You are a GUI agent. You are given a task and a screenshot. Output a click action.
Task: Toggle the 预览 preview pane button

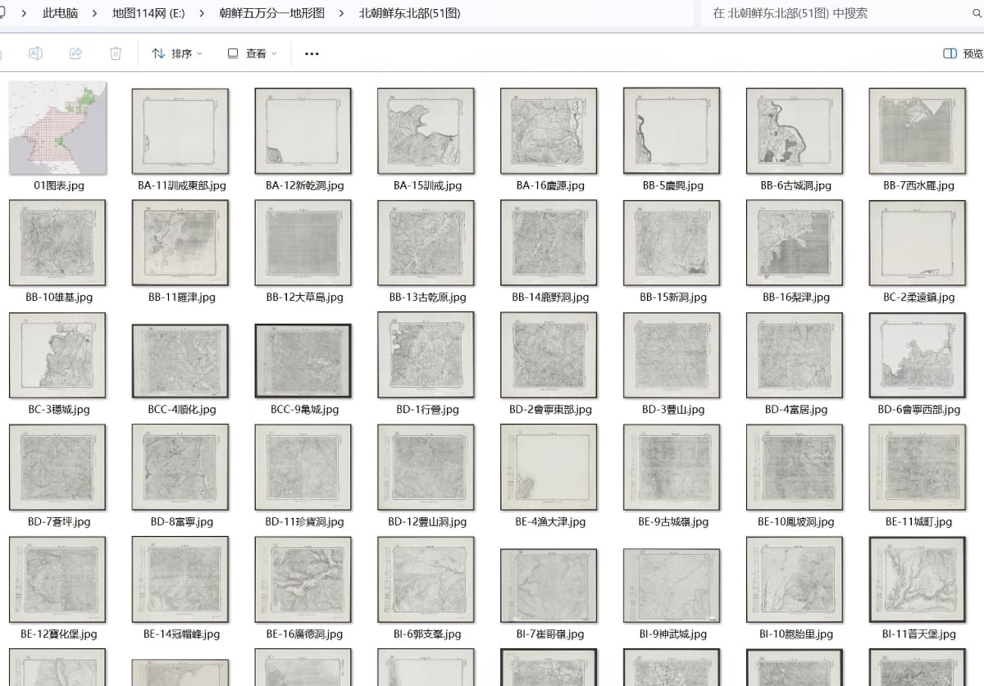[963, 53]
